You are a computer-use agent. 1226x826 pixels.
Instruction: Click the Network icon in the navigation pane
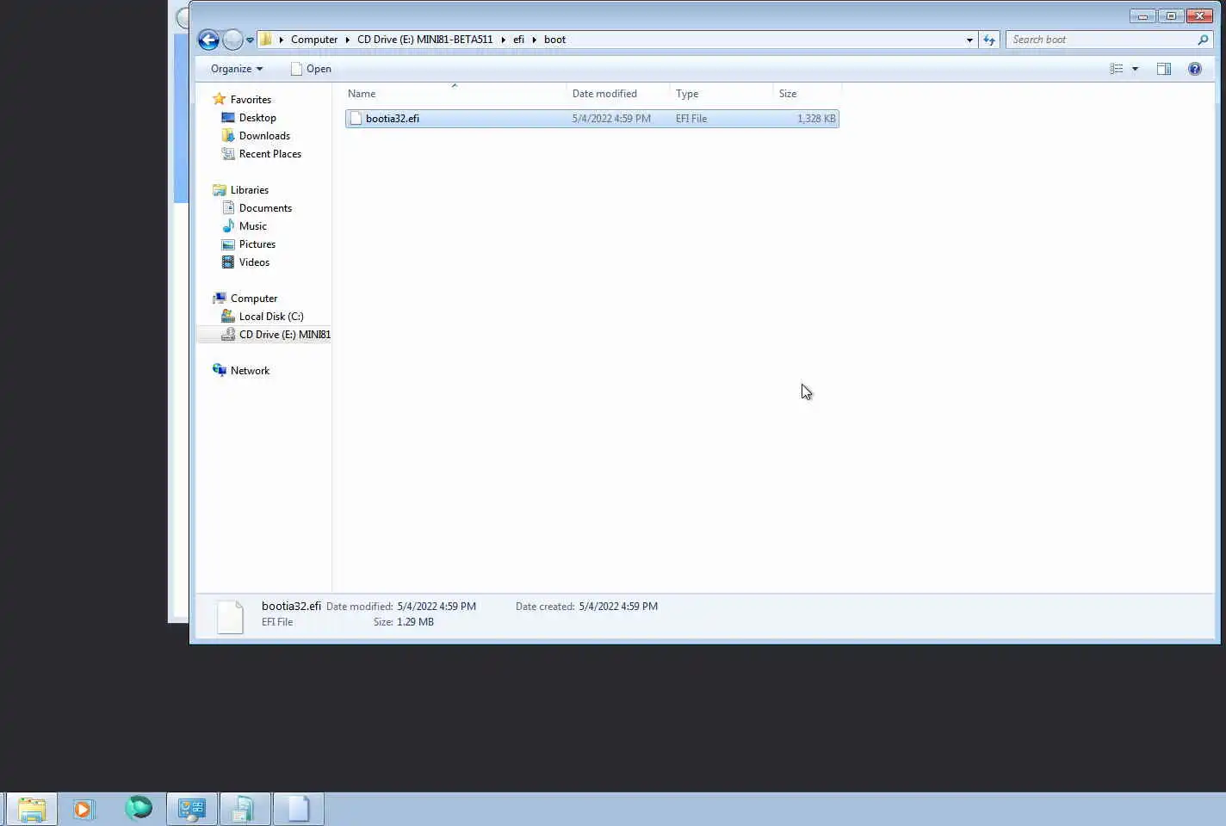pos(220,370)
